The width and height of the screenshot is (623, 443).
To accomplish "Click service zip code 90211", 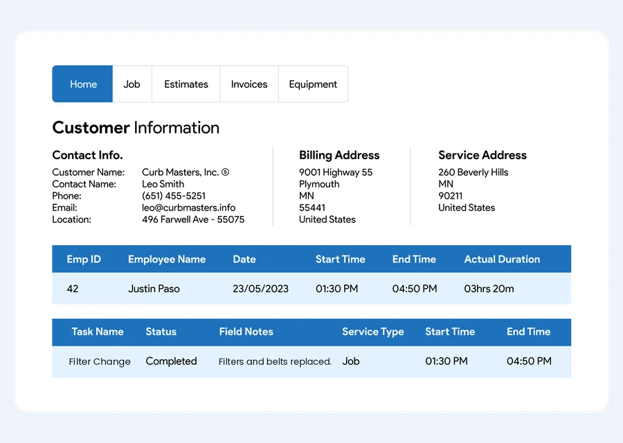I will coord(450,196).
